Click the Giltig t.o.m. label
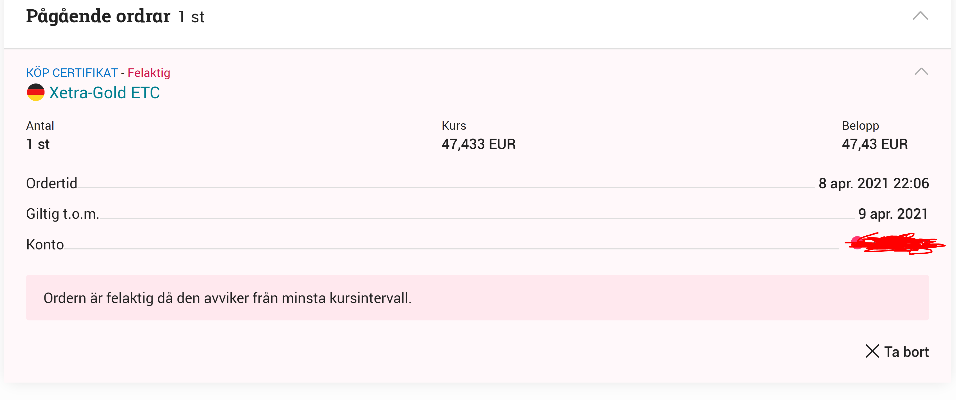Image resolution: width=956 pixels, height=400 pixels. [x=62, y=214]
